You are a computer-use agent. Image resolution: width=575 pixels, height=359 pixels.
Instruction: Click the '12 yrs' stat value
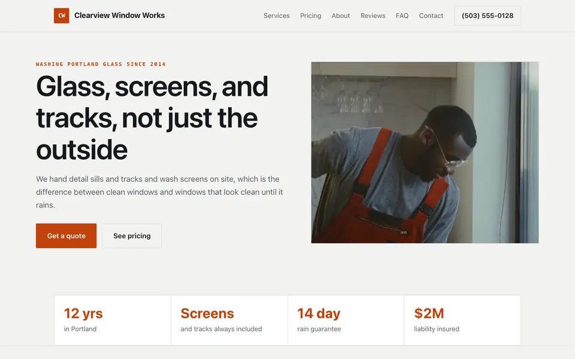pyautogui.click(x=83, y=314)
